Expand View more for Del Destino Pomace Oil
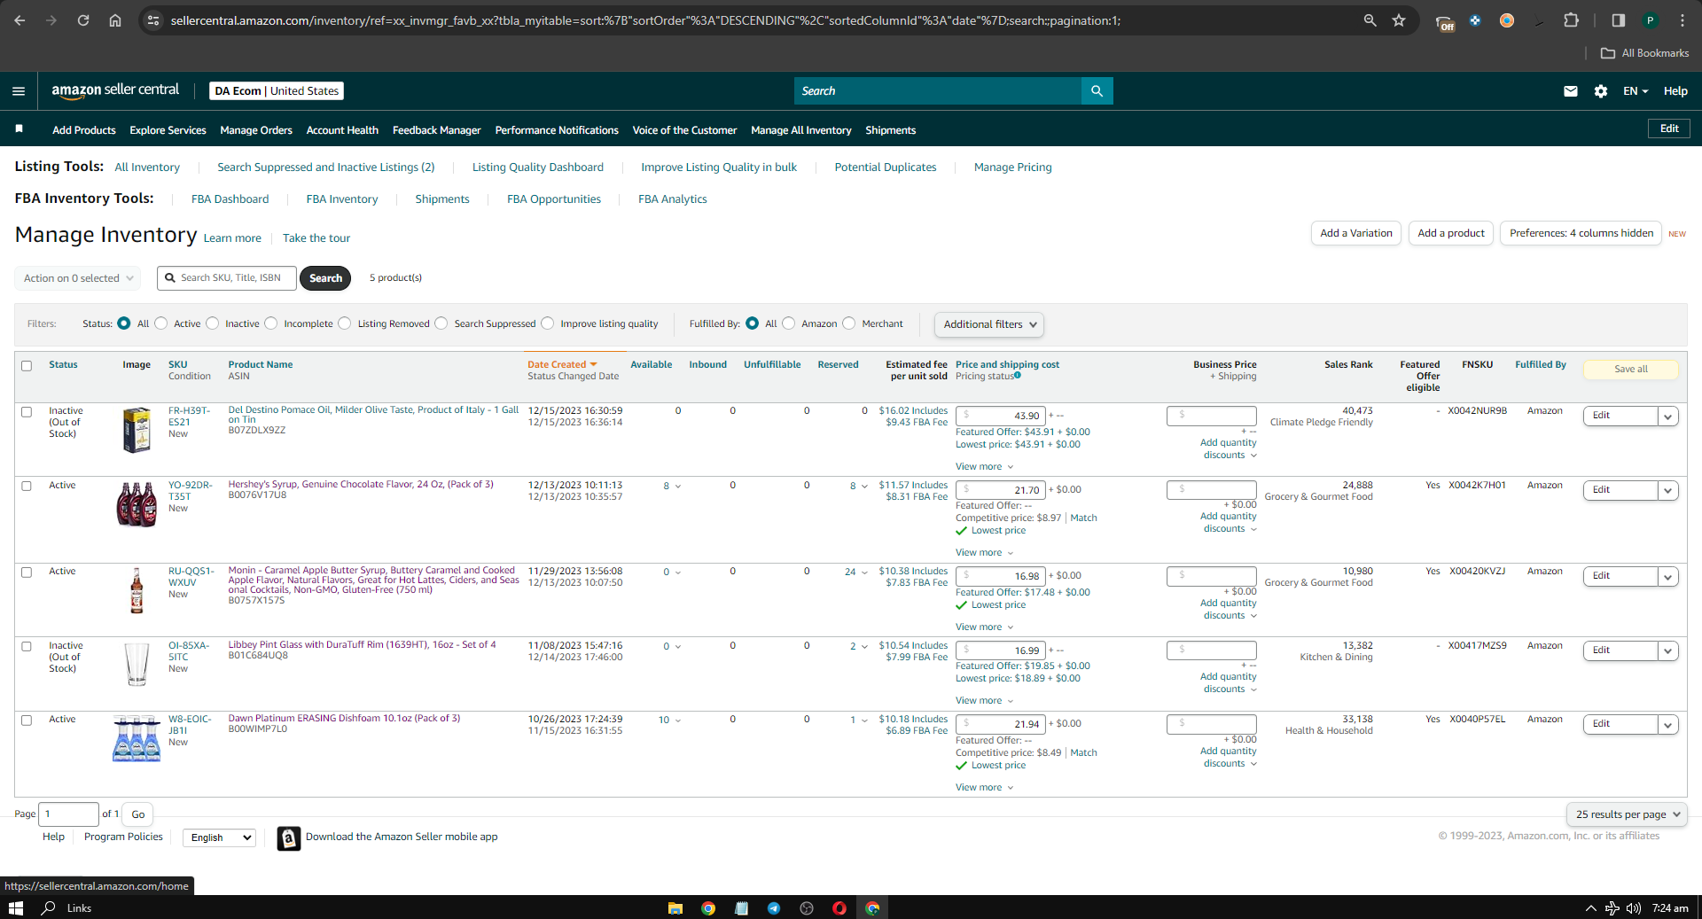 [x=984, y=467]
